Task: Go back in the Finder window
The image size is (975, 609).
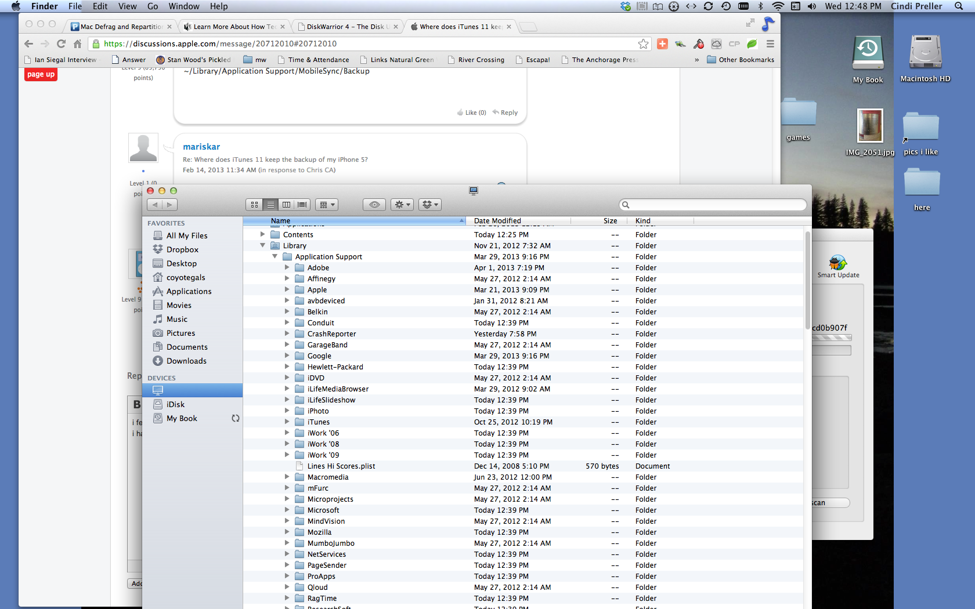Action: pyautogui.click(x=155, y=205)
